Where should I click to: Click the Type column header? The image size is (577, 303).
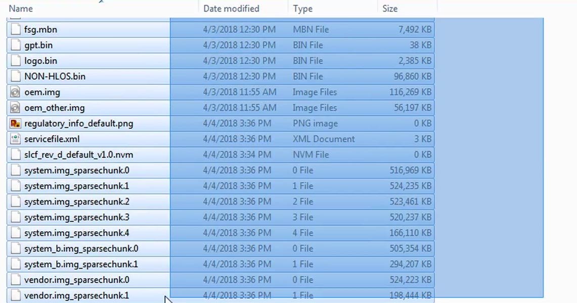(302, 9)
